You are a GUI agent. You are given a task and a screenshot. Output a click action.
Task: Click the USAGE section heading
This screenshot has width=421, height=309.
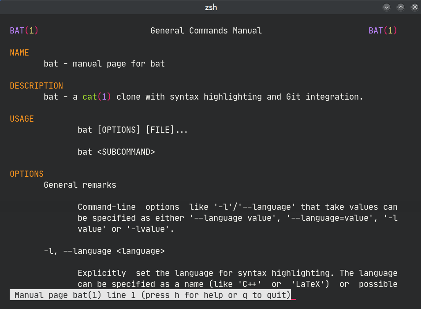click(x=22, y=119)
